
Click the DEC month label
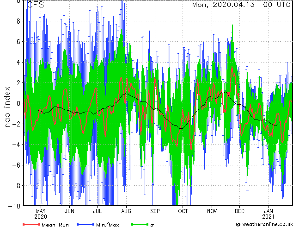[239, 211]
